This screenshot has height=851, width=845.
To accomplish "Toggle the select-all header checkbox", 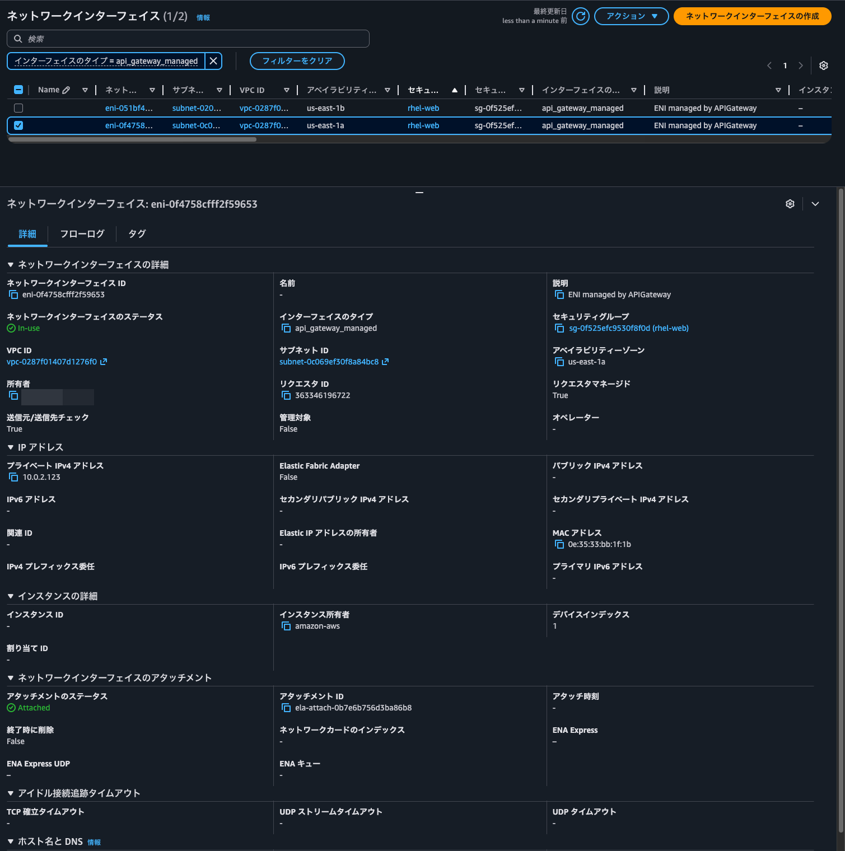I will tap(18, 90).
